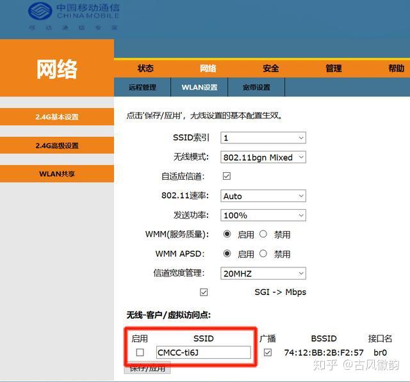Viewport: 410px width, 382px height.
Task: Open the 管理 tab
Action: (x=334, y=68)
